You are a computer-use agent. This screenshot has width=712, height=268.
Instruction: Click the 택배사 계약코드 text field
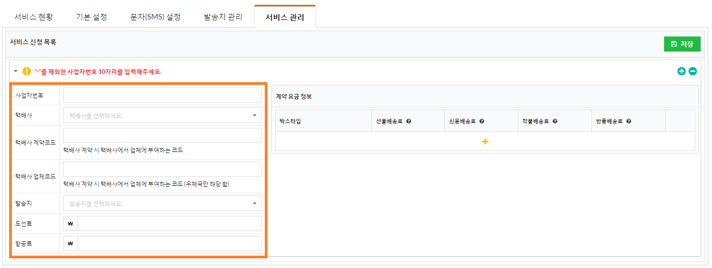(163, 135)
